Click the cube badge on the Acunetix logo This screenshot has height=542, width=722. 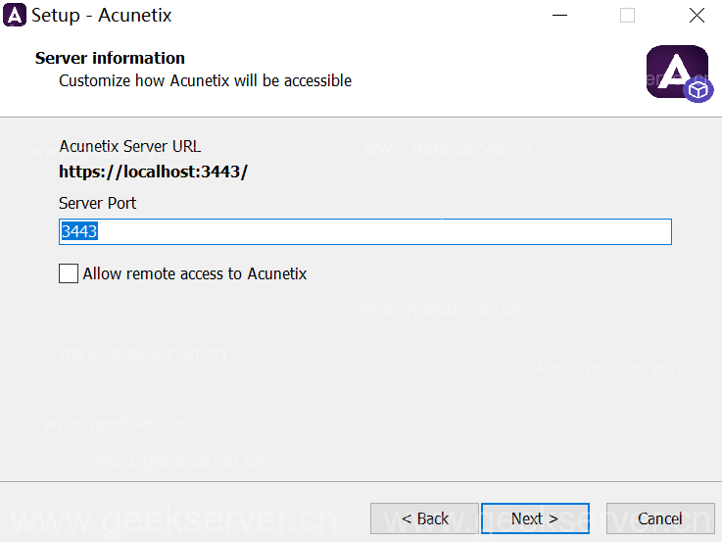point(698,91)
